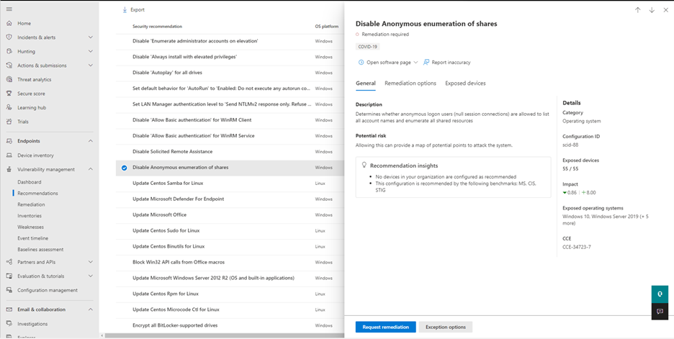Viewport: 674px width, 339px height.
Task: Go to previous recommendation with up arrow
Action: click(637, 10)
